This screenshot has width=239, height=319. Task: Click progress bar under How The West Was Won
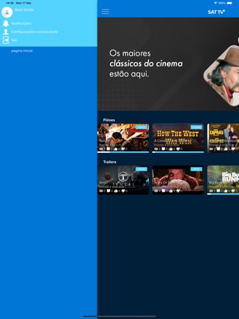click(x=178, y=152)
